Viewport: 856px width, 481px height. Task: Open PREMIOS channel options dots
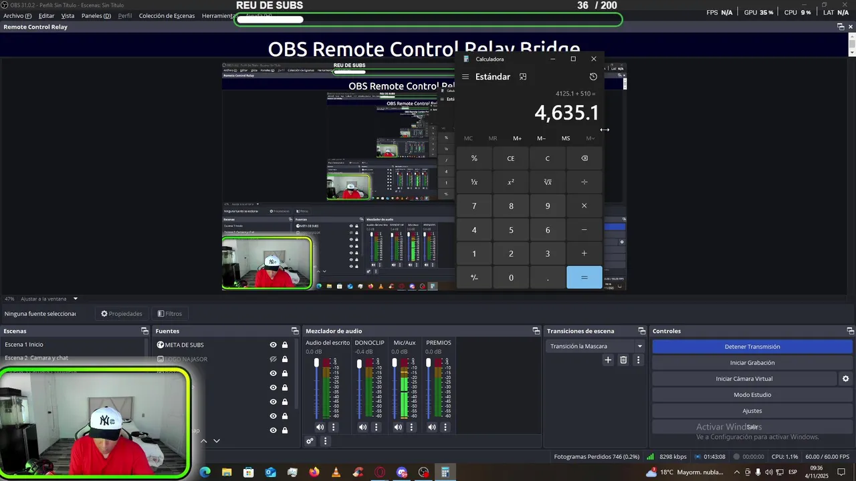coord(445,427)
